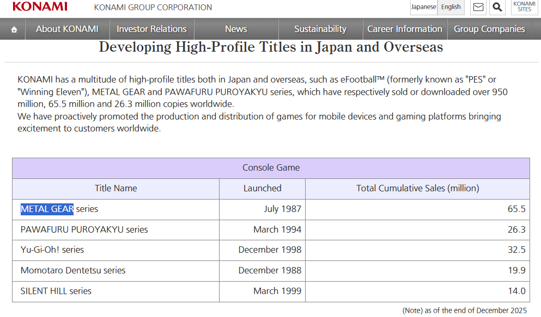
Task: Click Yu-Gi-Oh! series table cell
Action: [x=52, y=250]
